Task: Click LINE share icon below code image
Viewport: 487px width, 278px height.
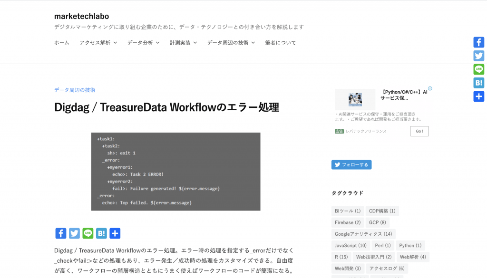Action: (x=88, y=233)
